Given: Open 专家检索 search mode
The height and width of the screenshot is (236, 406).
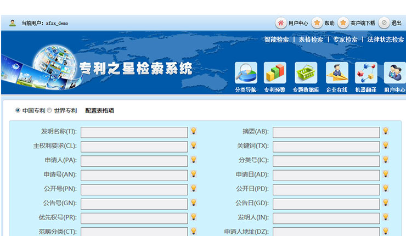Looking at the screenshot, I should pyautogui.click(x=345, y=40).
